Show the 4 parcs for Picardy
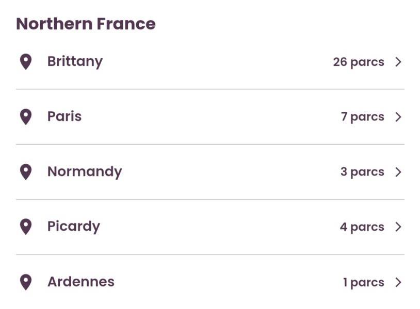420x309 pixels. [362, 227]
